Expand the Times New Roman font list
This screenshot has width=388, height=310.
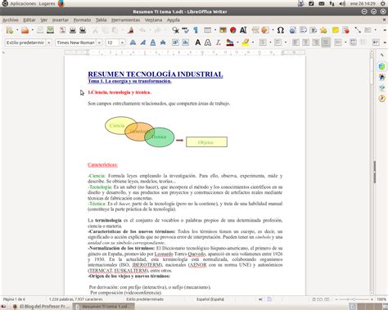pyautogui.click(x=99, y=43)
